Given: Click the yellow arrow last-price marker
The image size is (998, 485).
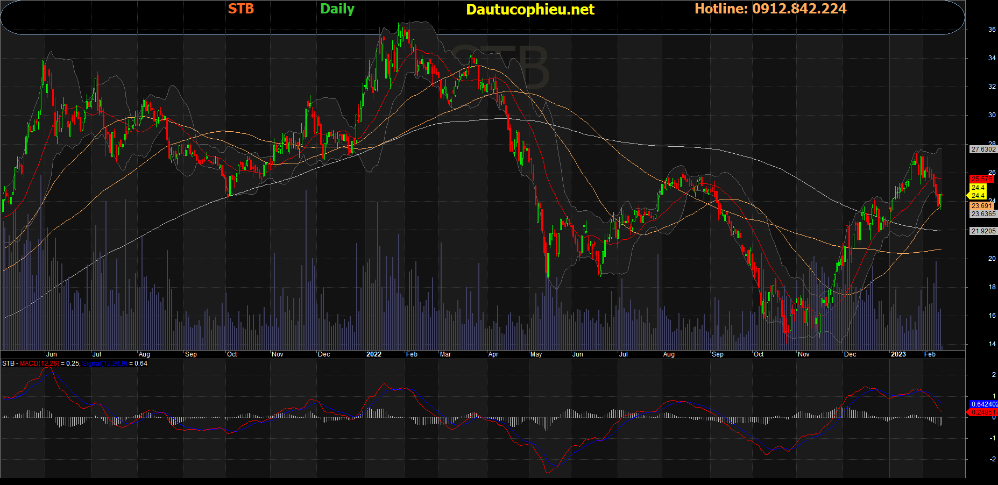Looking at the screenshot, I should pyautogui.click(x=977, y=192).
